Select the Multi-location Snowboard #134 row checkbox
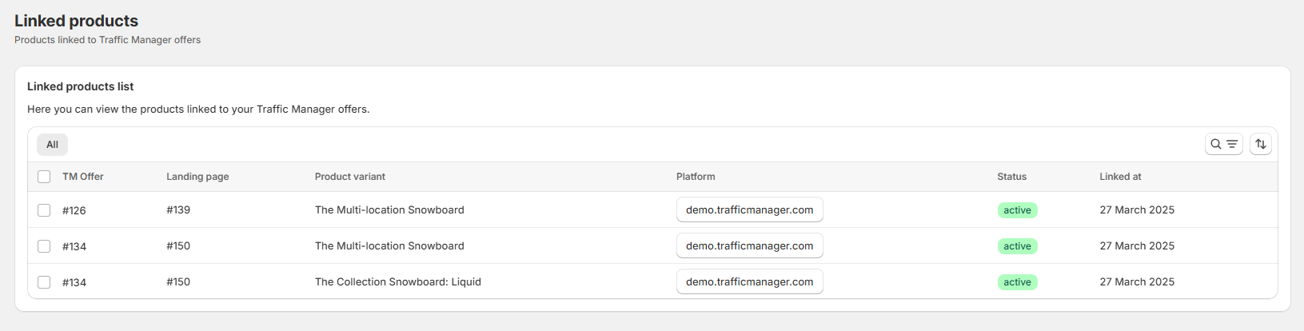This screenshot has width=1304, height=331. 44,246
